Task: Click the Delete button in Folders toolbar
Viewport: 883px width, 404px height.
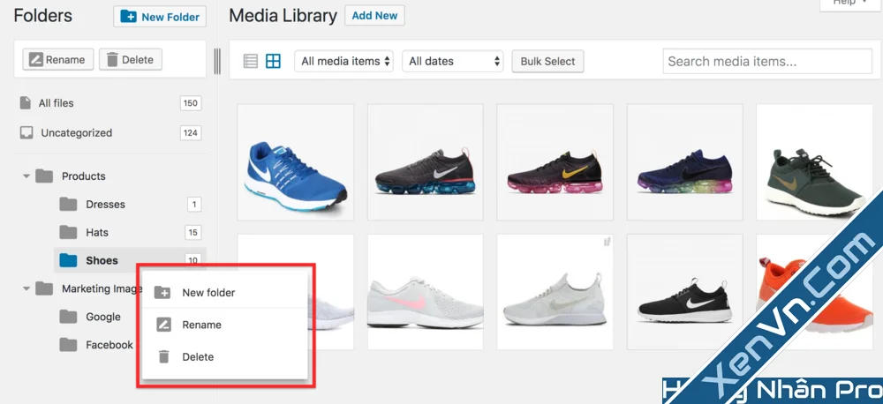Action: [x=131, y=60]
